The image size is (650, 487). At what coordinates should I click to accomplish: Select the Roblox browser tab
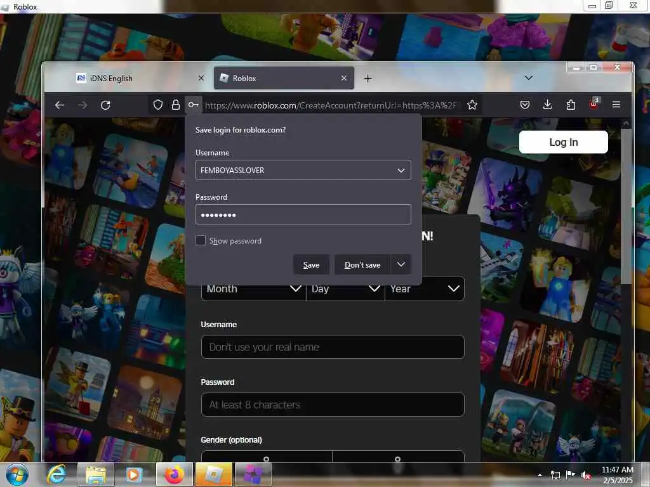(x=284, y=78)
